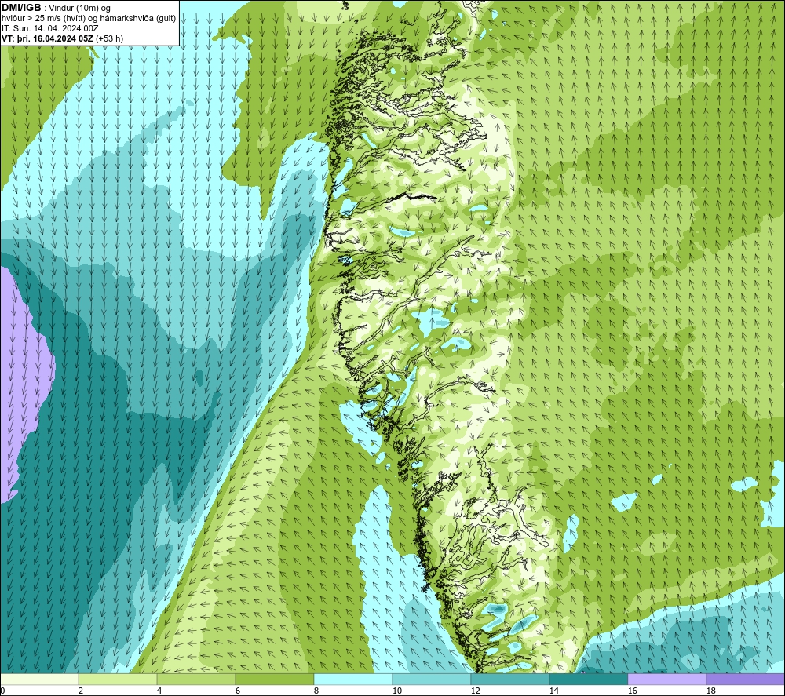Click the 10-12 m/s teal legend swatch
Viewport: 785px width, 696px height.
pyautogui.click(x=432, y=679)
